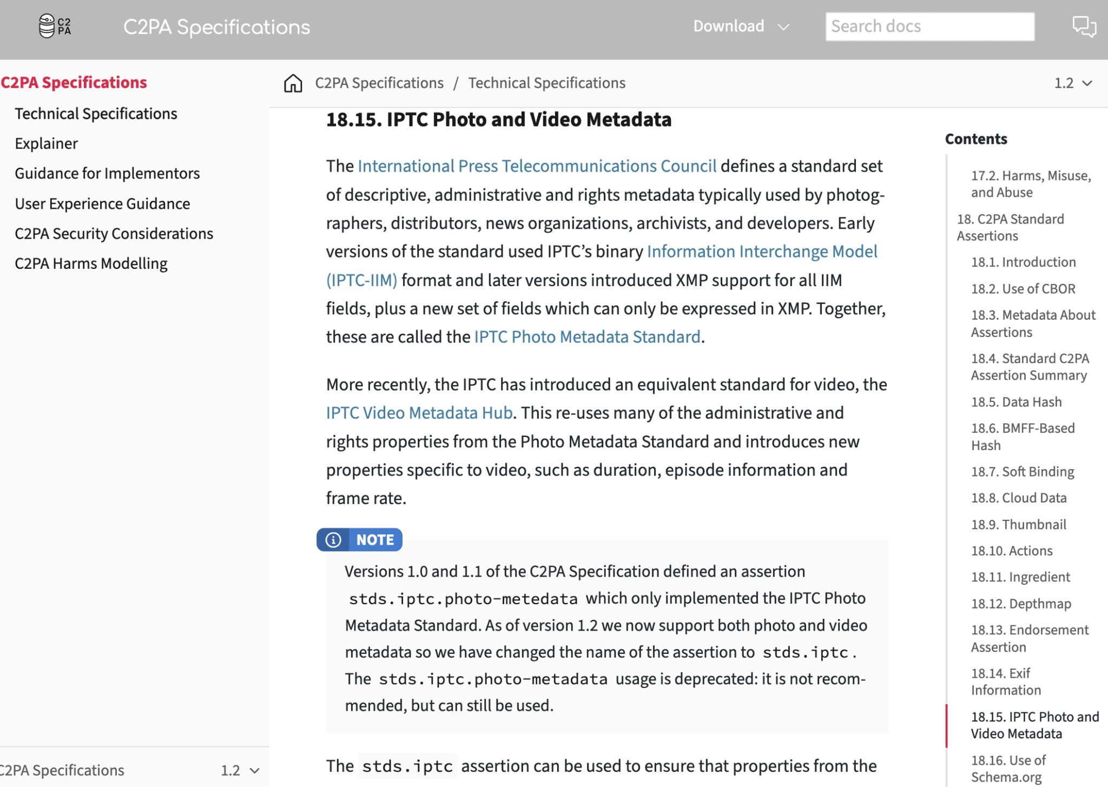Select Technical Specifications in the sidebar

click(x=96, y=113)
